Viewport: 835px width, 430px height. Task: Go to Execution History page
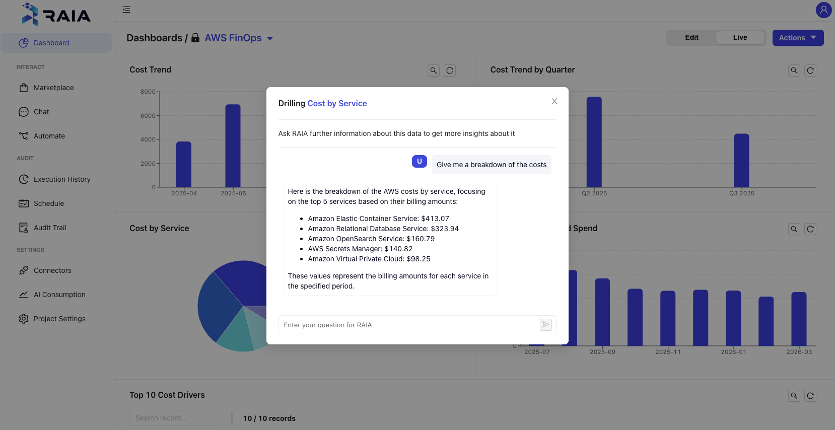(62, 179)
